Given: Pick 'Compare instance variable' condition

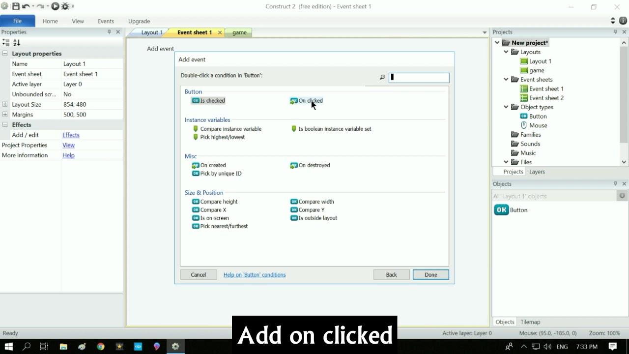Looking at the screenshot, I should [x=227, y=129].
